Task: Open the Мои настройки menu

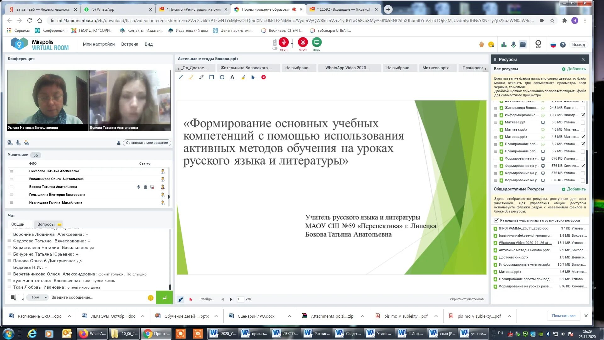Action: [x=99, y=44]
